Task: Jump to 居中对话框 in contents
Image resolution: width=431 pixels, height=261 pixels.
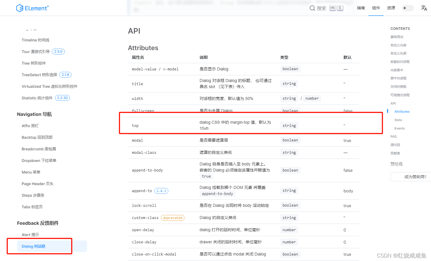Action: [x=398, y=78]
